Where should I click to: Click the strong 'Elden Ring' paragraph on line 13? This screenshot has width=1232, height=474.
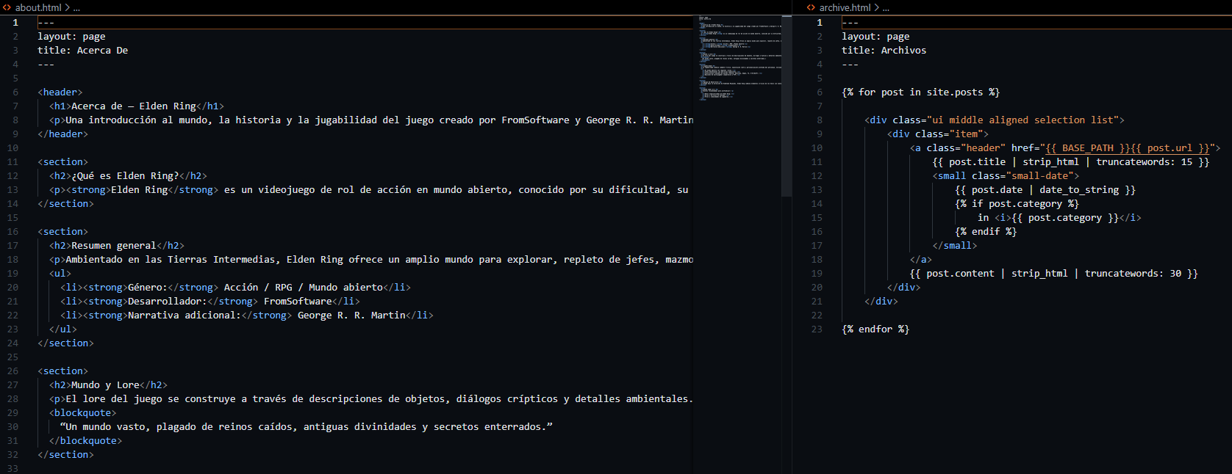point(369,190)
